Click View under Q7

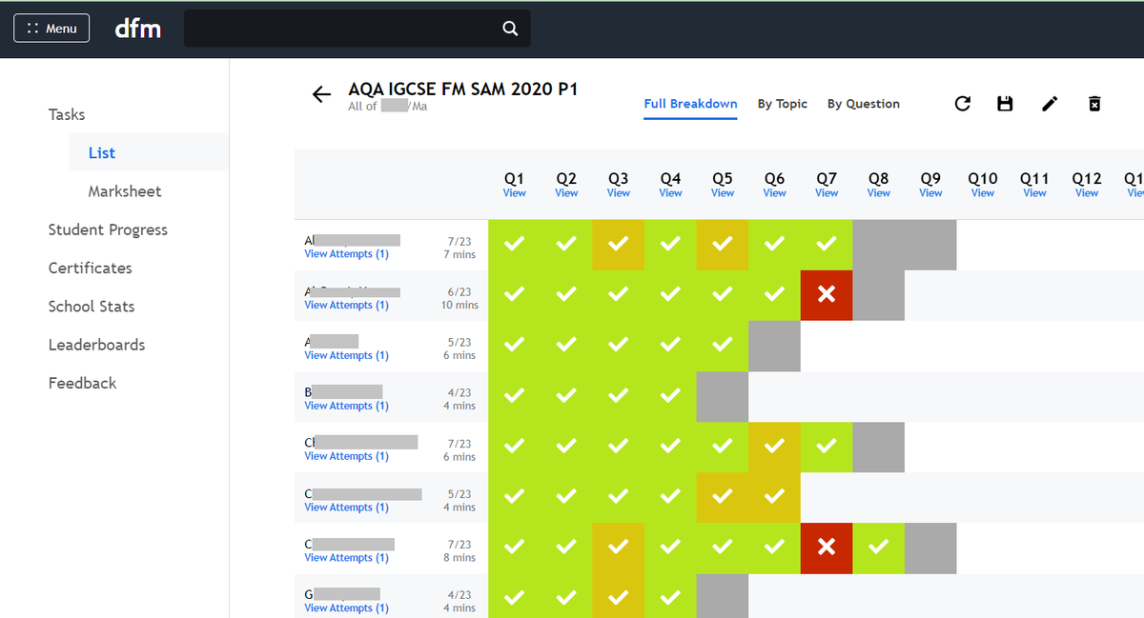pyautogui.click(x=827, y=193)
